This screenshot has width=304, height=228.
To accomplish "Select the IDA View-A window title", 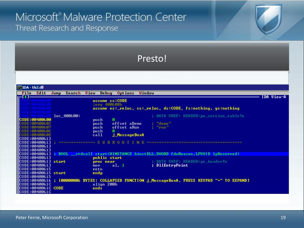I will [x=273, y=97].
